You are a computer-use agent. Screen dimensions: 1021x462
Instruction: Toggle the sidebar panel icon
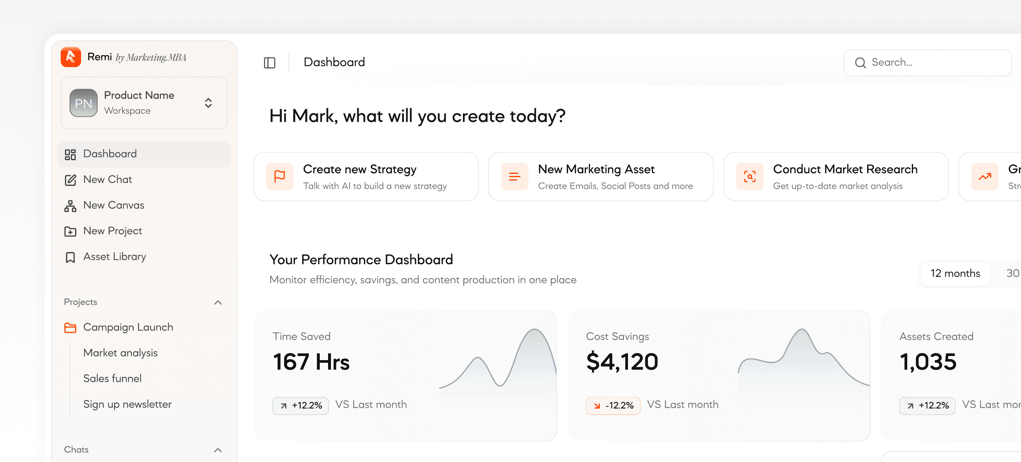coord(270,63)
